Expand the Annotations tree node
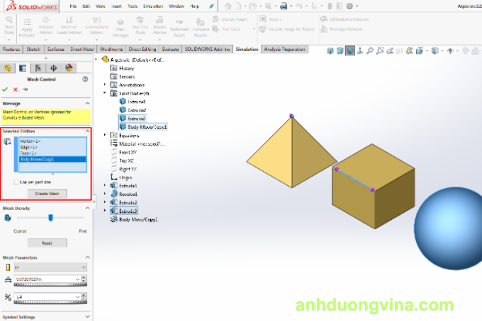Viewport: 482px width, 321px height. pos(106,85)
